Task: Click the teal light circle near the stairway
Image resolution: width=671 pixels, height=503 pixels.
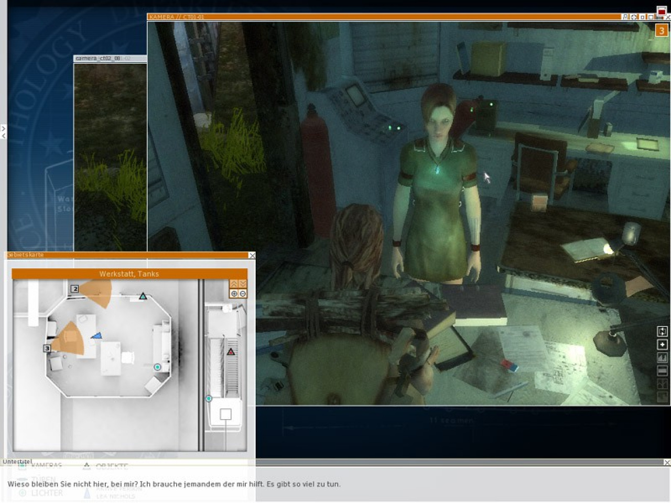Action: (x=209, y=399)
